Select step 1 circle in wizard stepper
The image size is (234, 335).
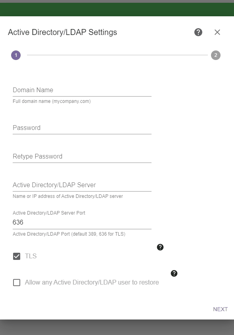click(16, 55)
